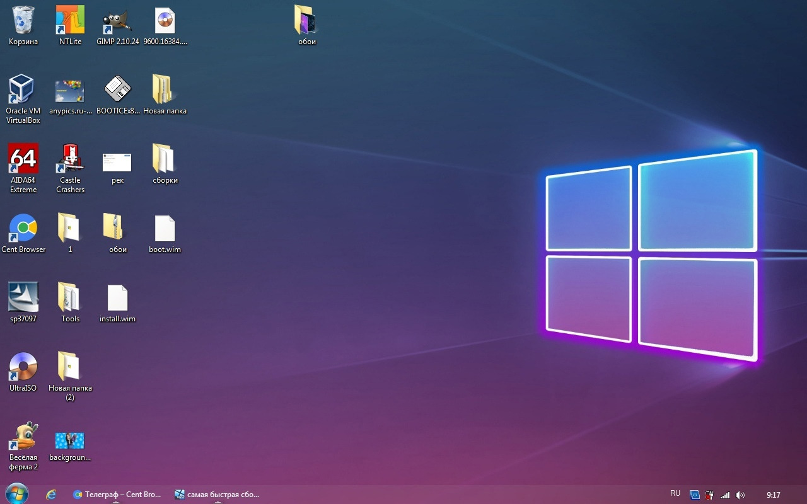The height and width of the screenshot is (504, 807).
Task: Click the BOOTICE floppy disk icon
Action: click(x=117, y=89)
